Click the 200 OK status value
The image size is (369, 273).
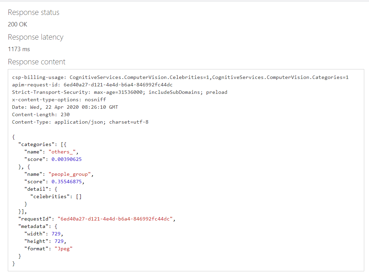(x=18, y=24)
